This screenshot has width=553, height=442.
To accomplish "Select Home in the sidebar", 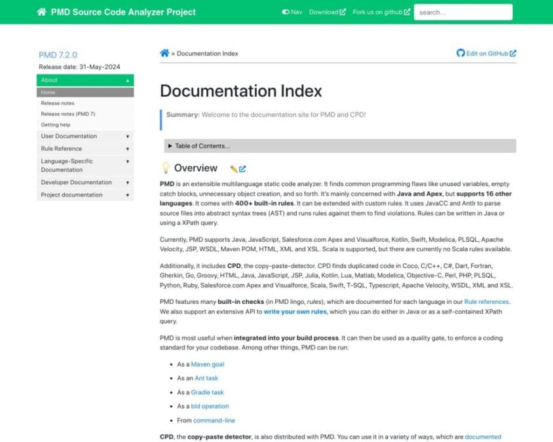I will coord(85,92).
